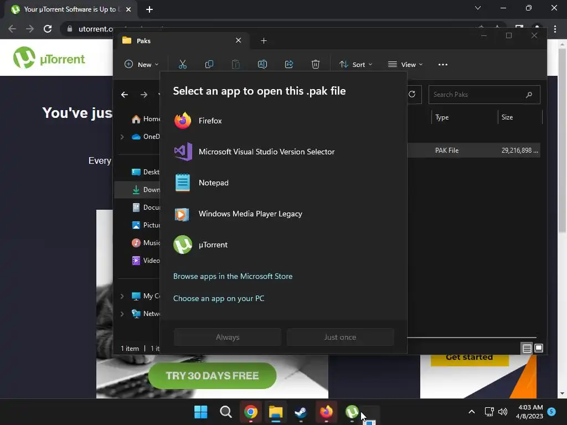Open Chrome three-dot menu

click(x=555, y=29)
